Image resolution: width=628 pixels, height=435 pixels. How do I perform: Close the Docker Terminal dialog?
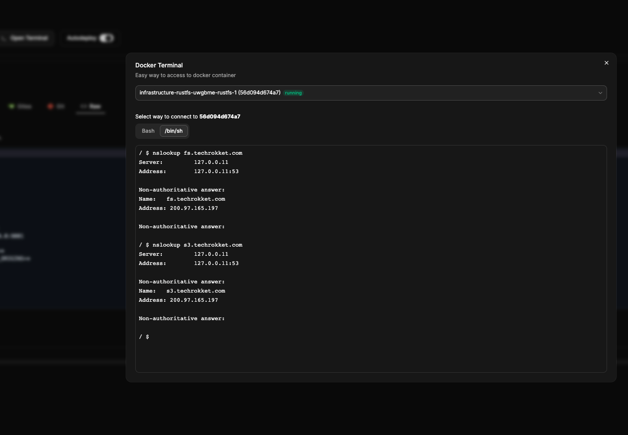click(607, 63)
